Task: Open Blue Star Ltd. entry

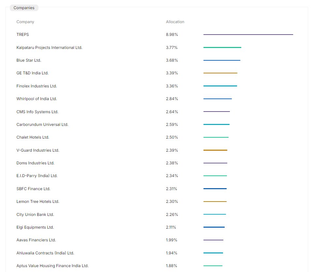Action: (29, 60)
